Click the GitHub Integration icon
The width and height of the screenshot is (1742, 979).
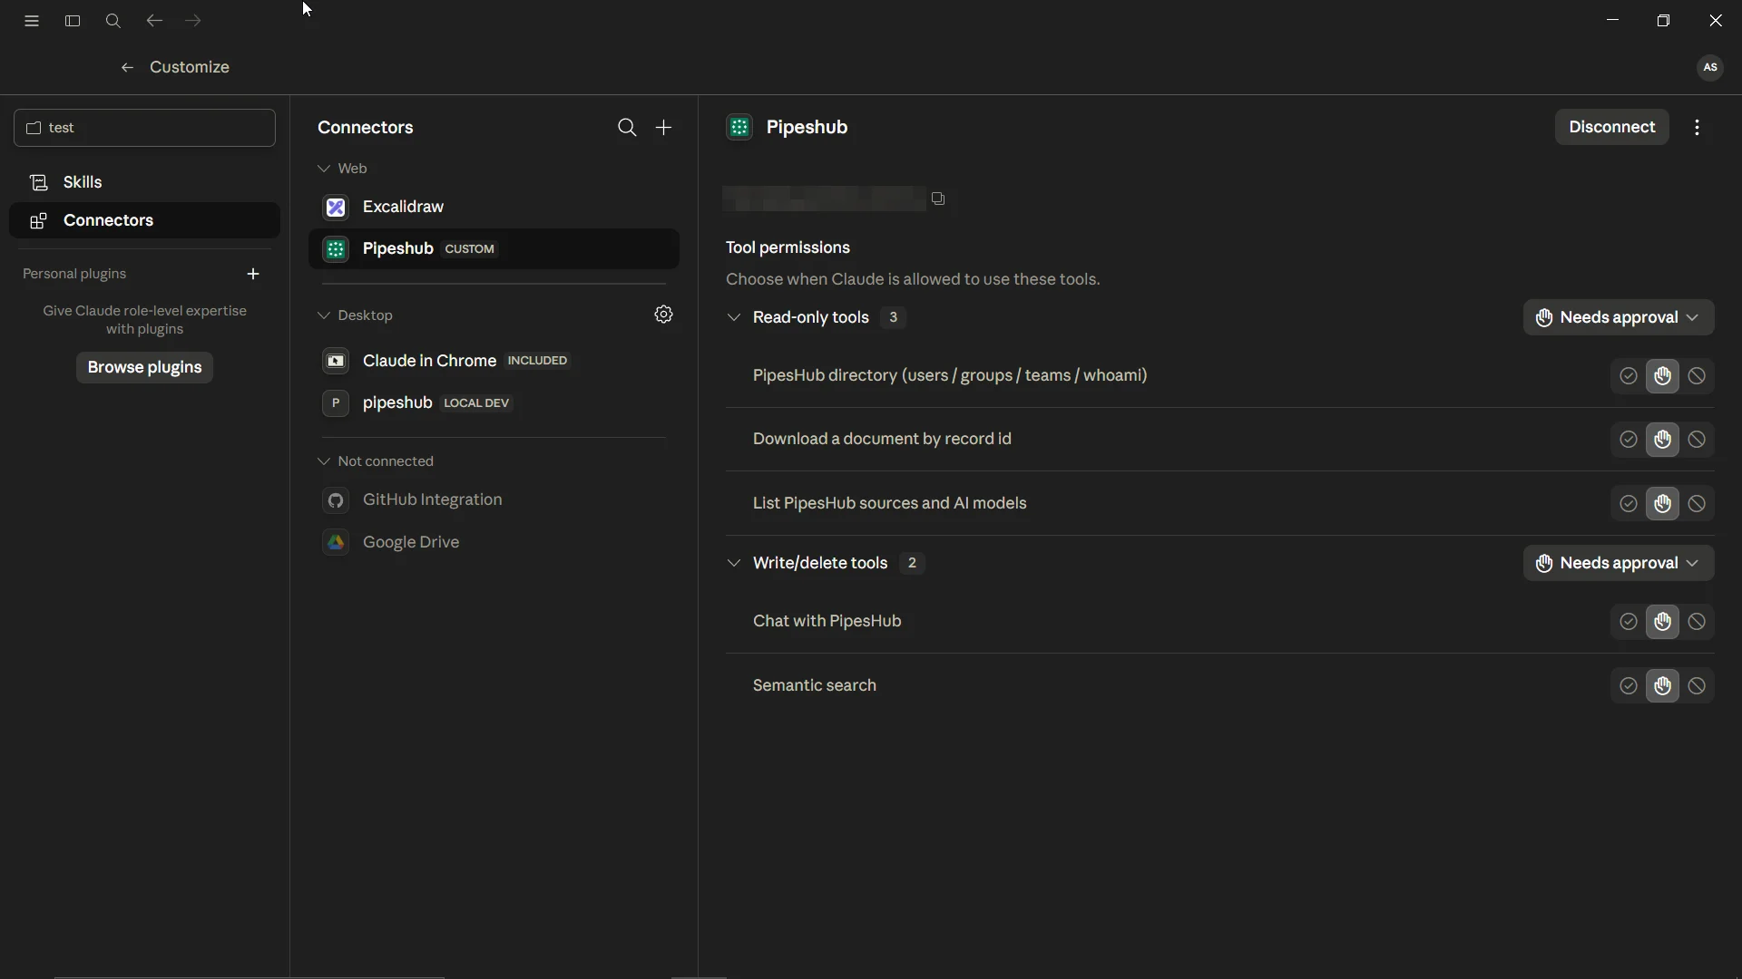[x=336, y=500]
